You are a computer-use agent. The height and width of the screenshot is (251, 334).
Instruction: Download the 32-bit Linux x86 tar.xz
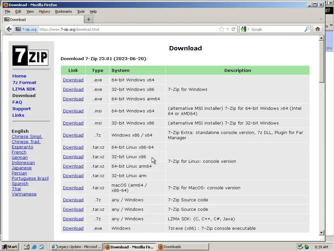coord(73,157)
